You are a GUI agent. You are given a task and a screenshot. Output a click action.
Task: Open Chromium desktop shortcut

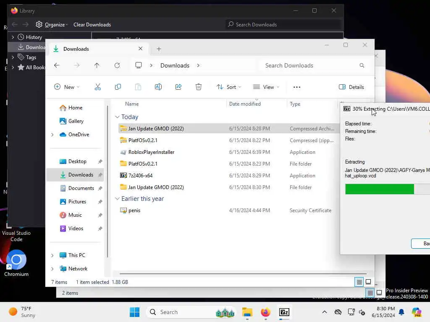click(16, 263)
